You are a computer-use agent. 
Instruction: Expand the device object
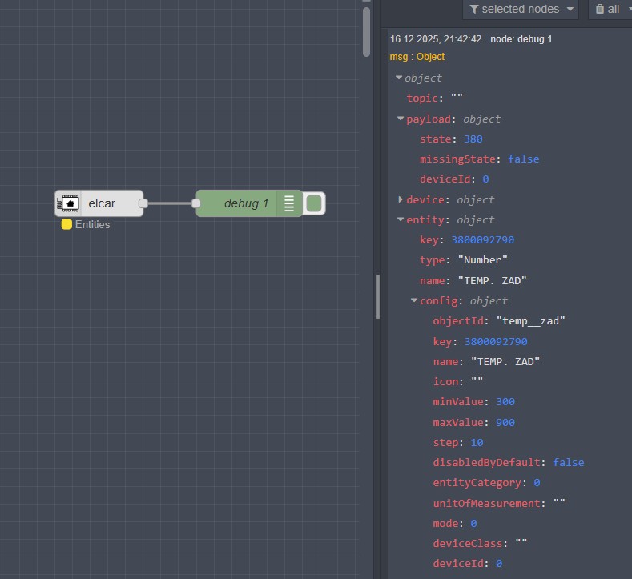click(401, 199)
